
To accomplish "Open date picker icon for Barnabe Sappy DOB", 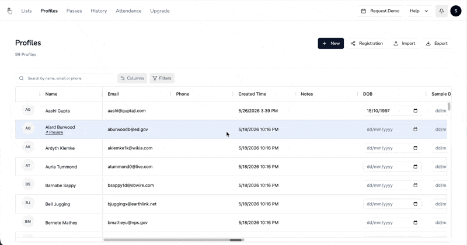I will (415, 185).
